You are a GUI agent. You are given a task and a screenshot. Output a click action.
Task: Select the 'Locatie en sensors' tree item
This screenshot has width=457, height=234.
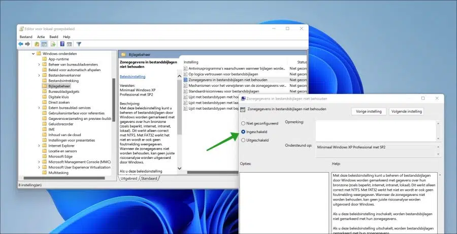pyautogui.click(x=62, y=151)
